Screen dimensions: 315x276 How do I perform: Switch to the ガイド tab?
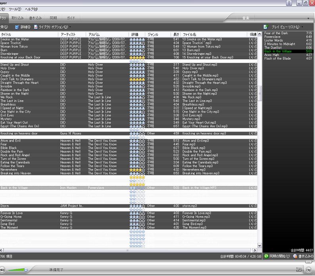tap(71, 18)
